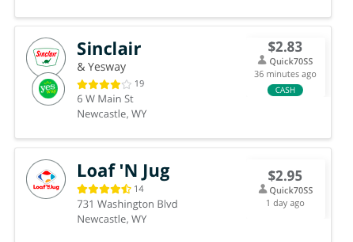Select the $2.95 price at Loaf 'N Jug
Viewport: 353px width, 242px height.
[x=285, y=176]
